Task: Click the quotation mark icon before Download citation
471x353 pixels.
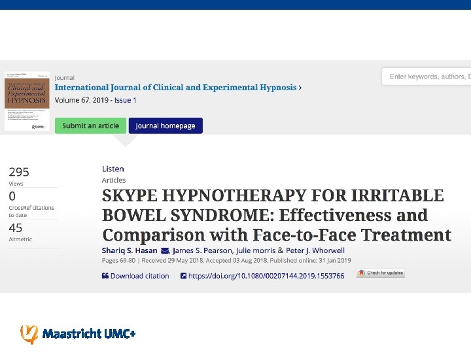Action: coord(105,276)
